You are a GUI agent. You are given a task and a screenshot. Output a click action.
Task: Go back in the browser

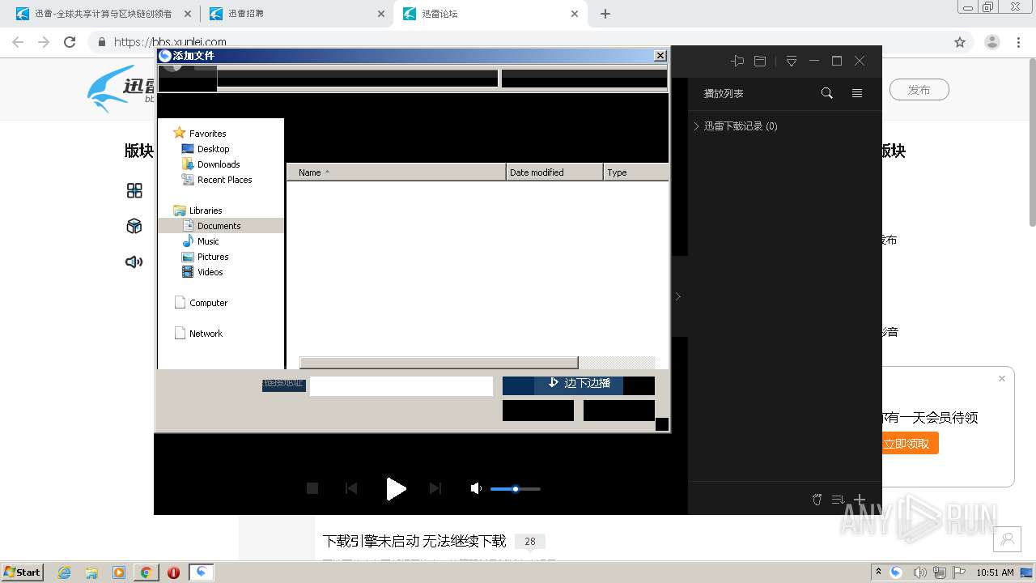tap(18, 42)
